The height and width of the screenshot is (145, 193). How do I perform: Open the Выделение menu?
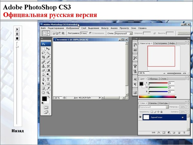point(94,28)
